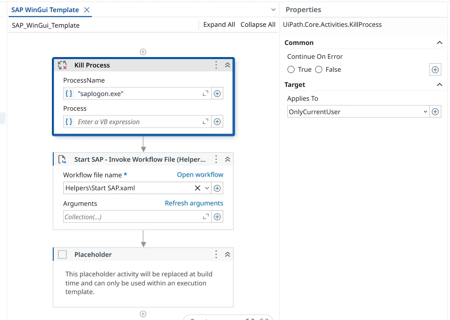The width and height of the screenshot is (450, 320).
Task: Open the Applies To OnlyCurrentUser dropdown
Action: pos(358,112)
